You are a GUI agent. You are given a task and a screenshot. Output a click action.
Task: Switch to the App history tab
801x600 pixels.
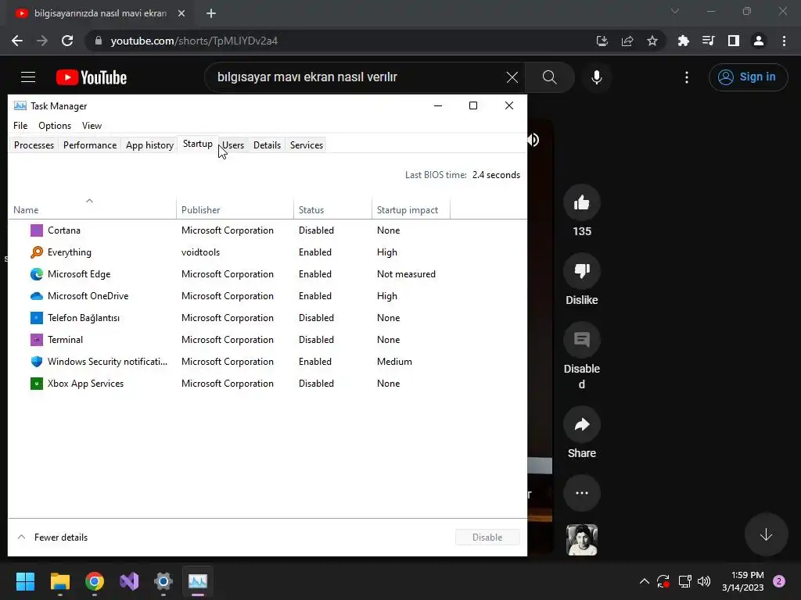click(149, 145)
